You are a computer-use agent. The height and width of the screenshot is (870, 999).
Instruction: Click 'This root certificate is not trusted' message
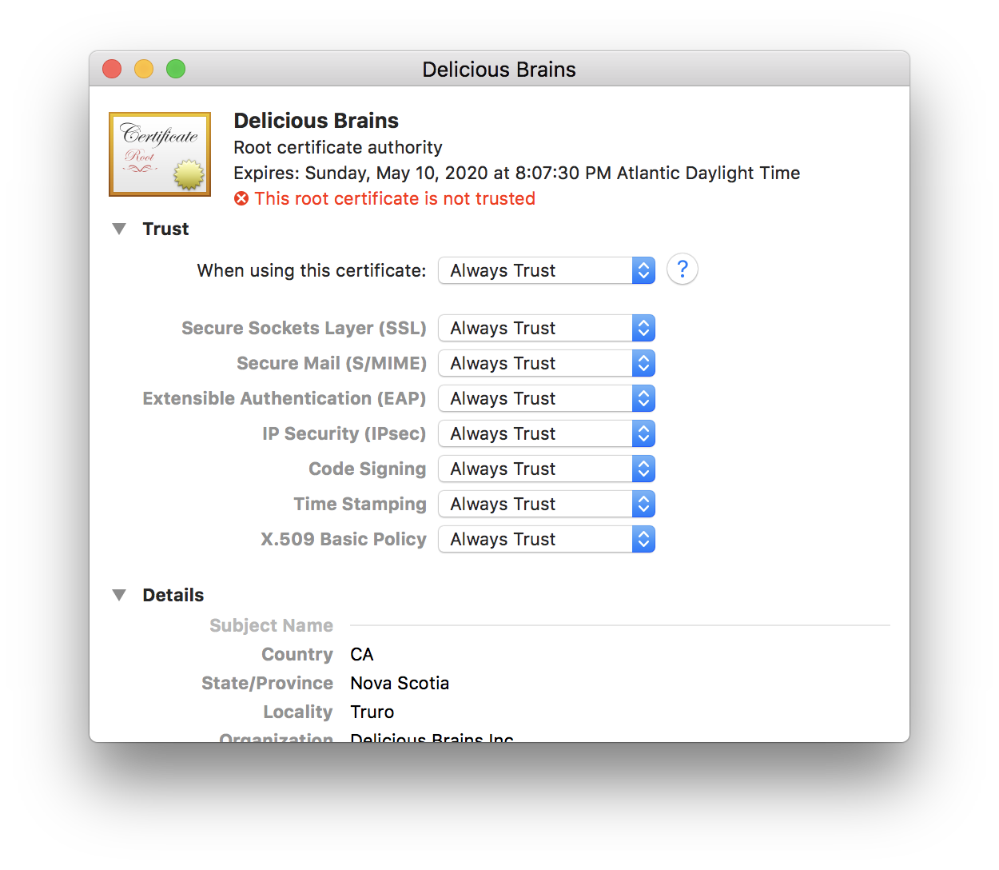[395, 198]
